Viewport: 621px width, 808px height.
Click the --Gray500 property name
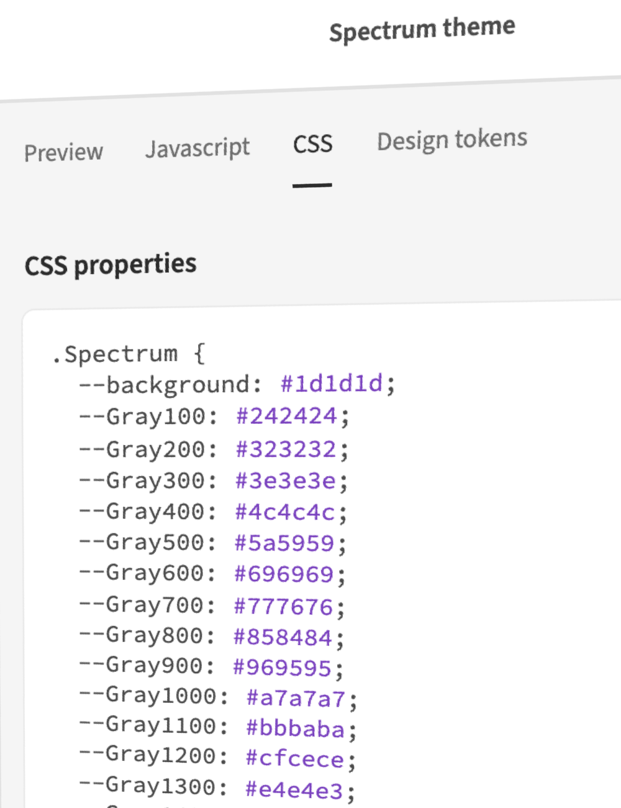pyautogui.click(x=147, y=542)
